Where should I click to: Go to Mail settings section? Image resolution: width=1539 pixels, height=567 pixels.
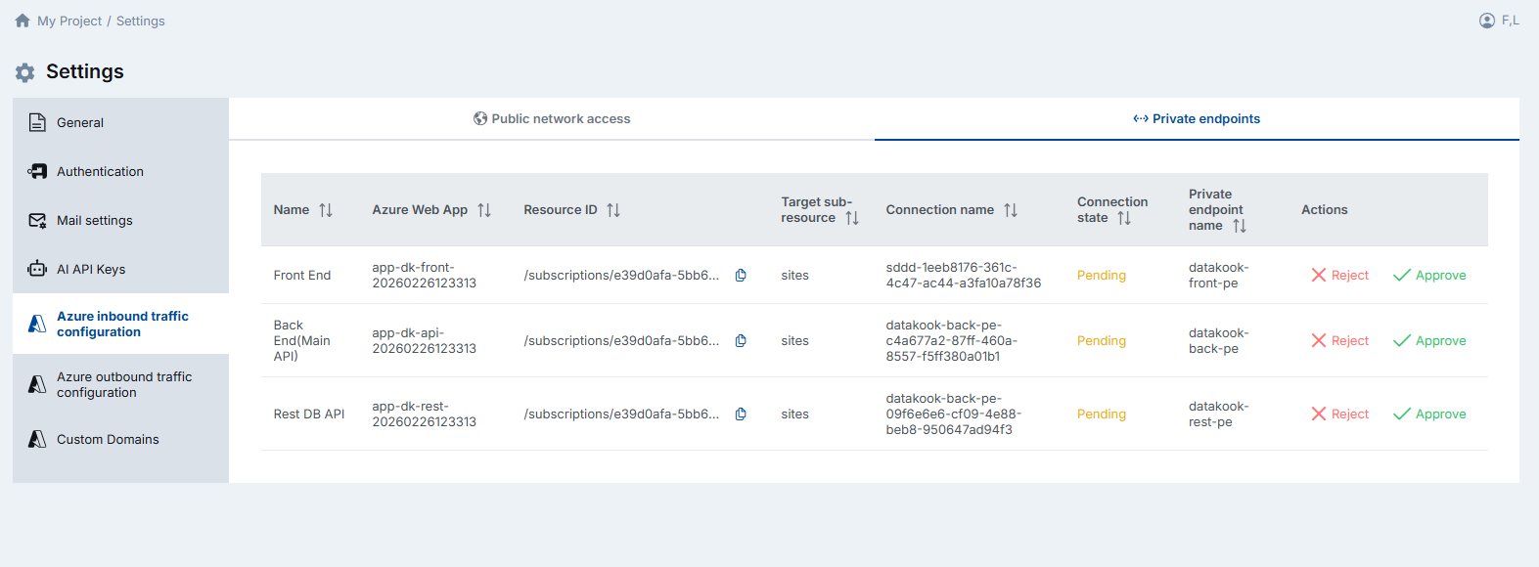click(120, 220)
